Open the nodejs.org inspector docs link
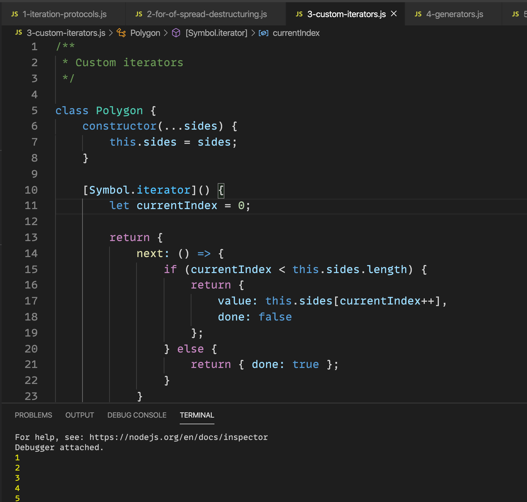Viewport: 527px width, 502px height. point(179,437)
